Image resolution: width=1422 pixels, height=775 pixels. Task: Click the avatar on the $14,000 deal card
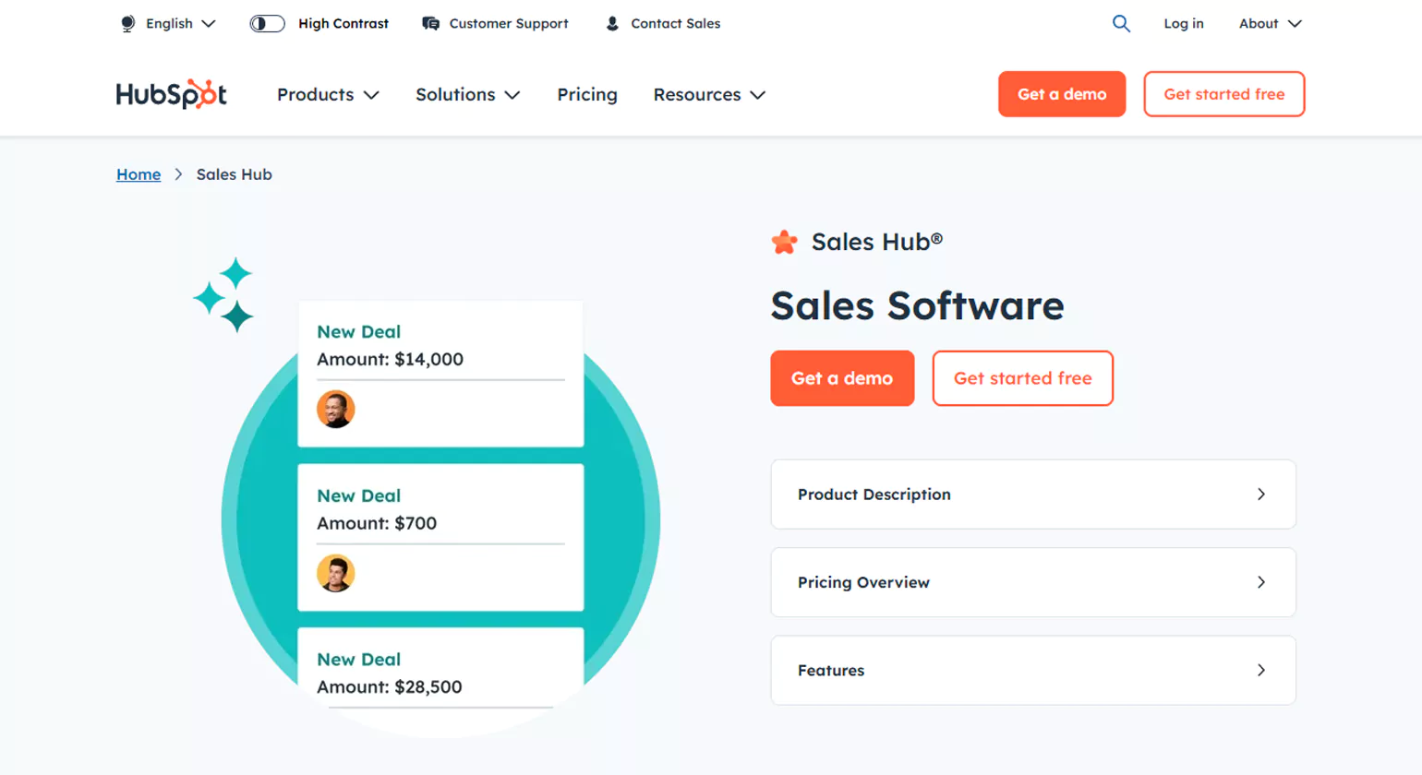tap(336, 409)
